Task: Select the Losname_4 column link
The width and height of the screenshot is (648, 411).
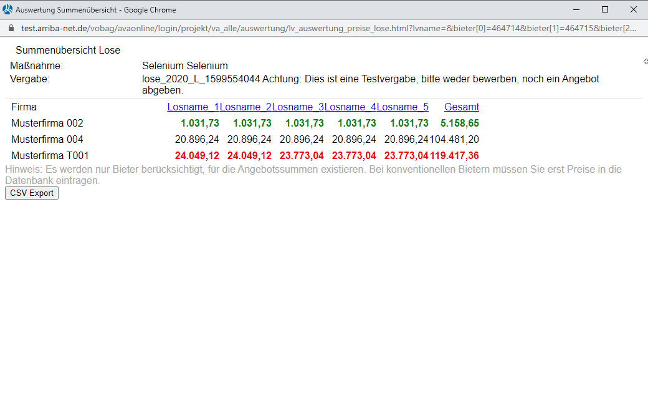Action: tap(350, 107)
